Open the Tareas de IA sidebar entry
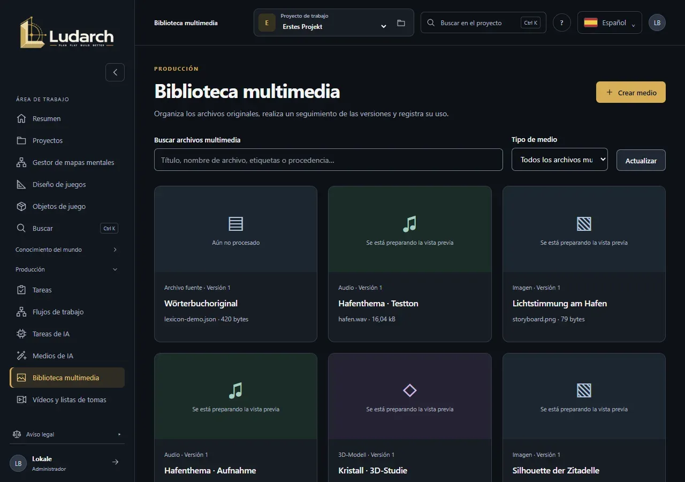 pos(67,334)
